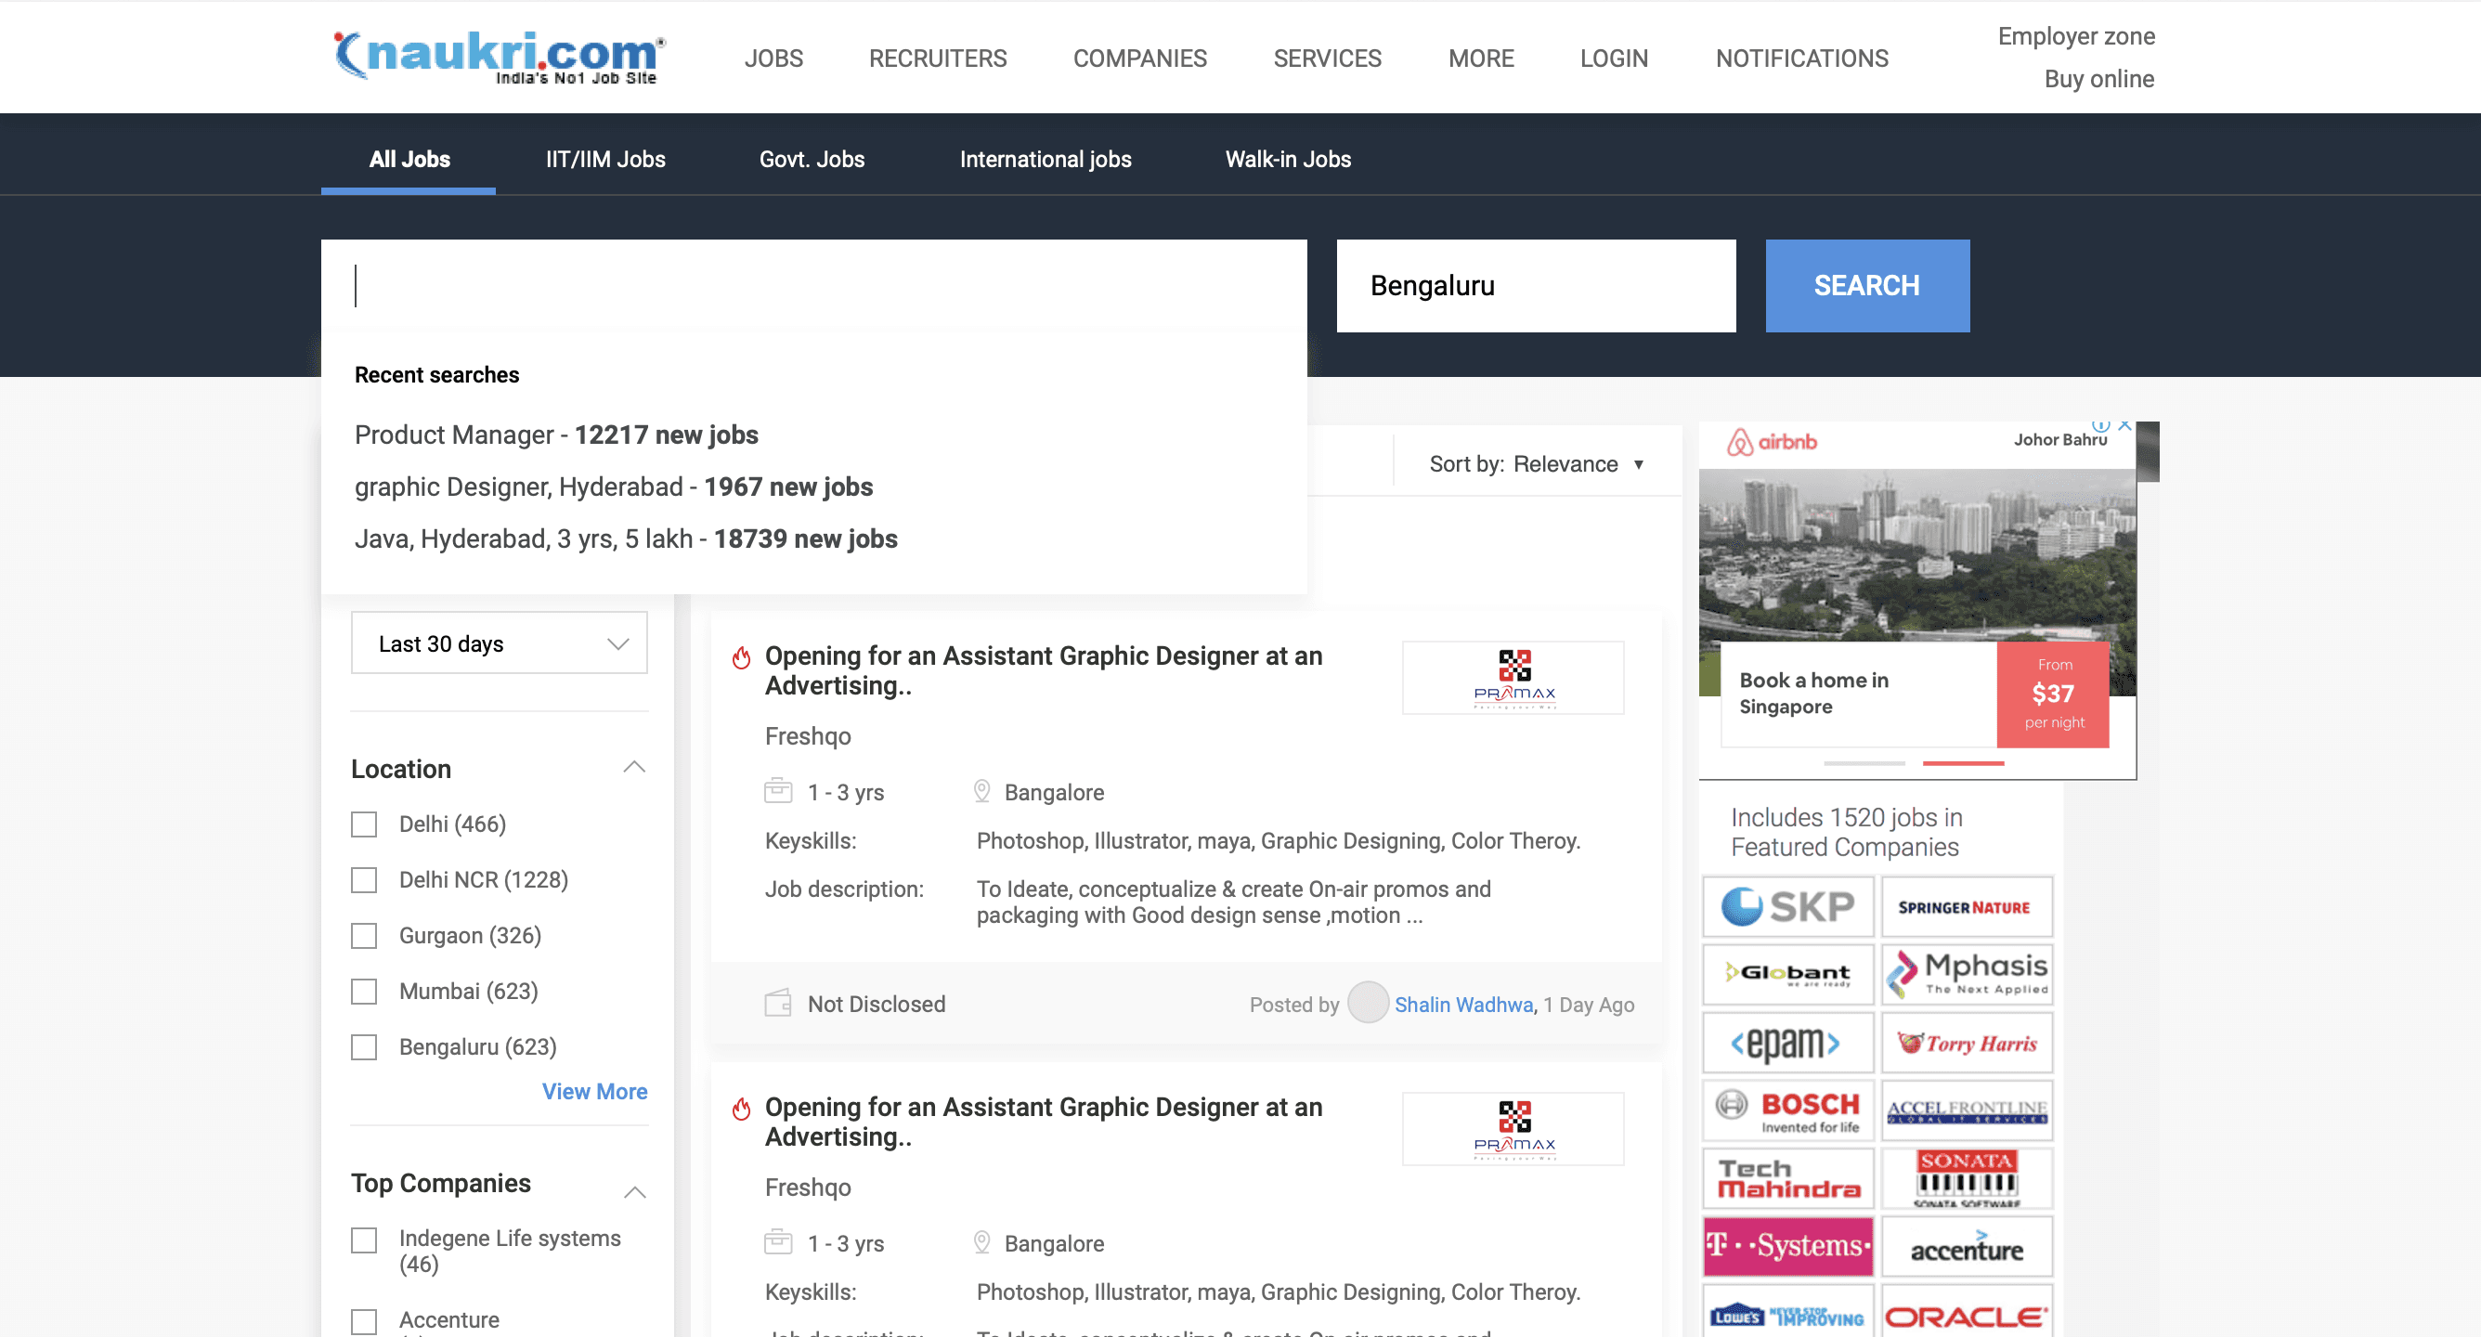Open the Bosch featured company logo
Screen dimensions: 2481x1337
click(1787, 1110)
